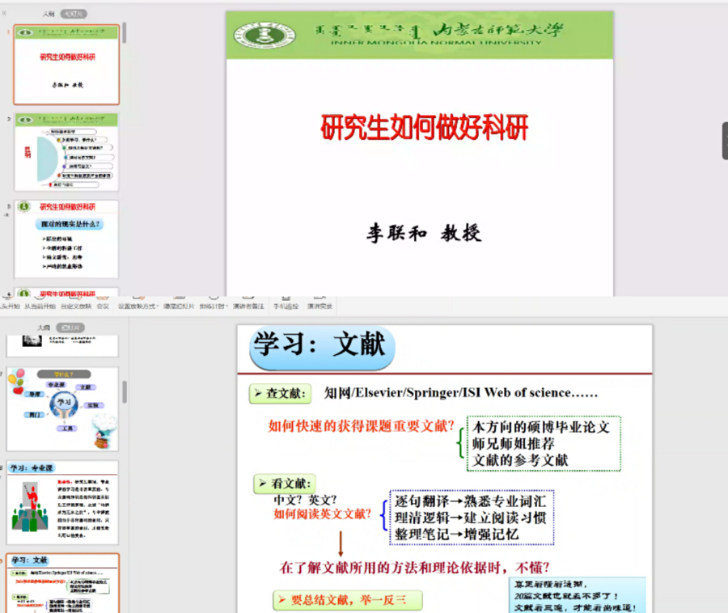
Task: Expand the collapsed side panel at right edge
Action: click(724, 140)
